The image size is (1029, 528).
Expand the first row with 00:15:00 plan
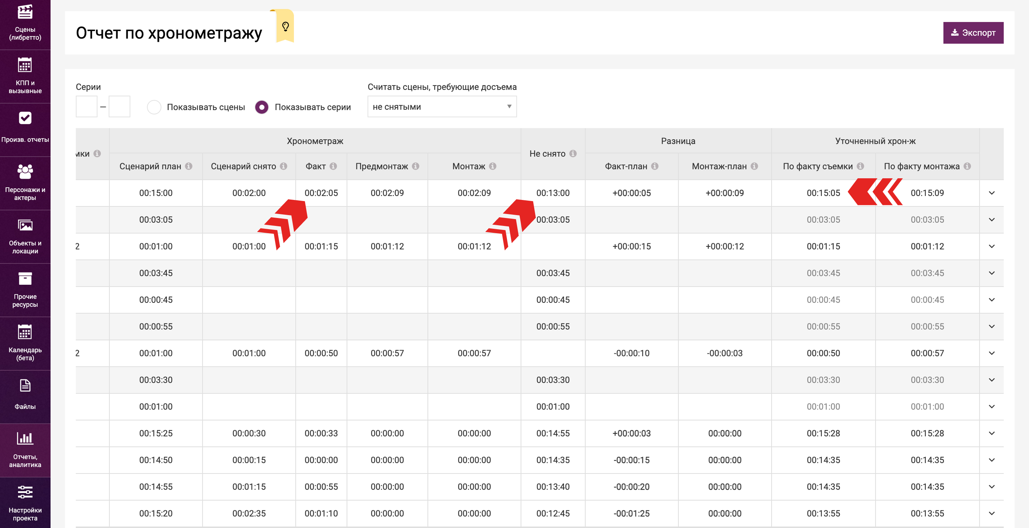[991, 193]
